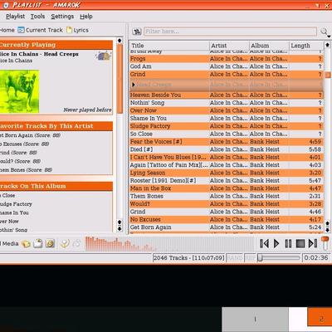Select the Would? playlist row
This screenshot has height=332, width=332.
point(227,203)
